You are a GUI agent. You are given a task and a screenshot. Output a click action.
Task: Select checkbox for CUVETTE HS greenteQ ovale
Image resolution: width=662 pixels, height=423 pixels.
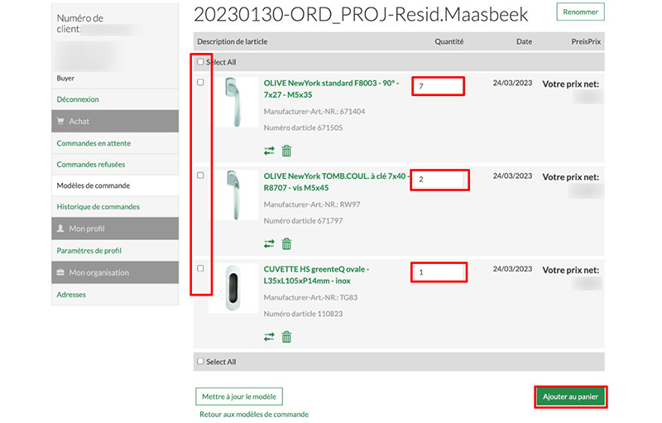coord(200,268)
